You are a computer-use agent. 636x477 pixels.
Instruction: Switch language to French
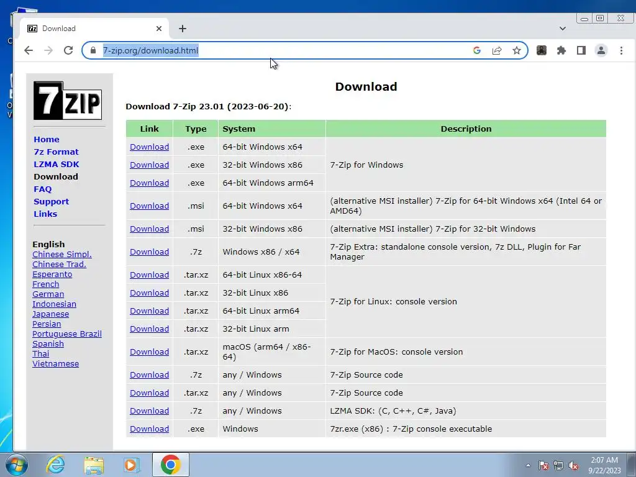[46, 284]
